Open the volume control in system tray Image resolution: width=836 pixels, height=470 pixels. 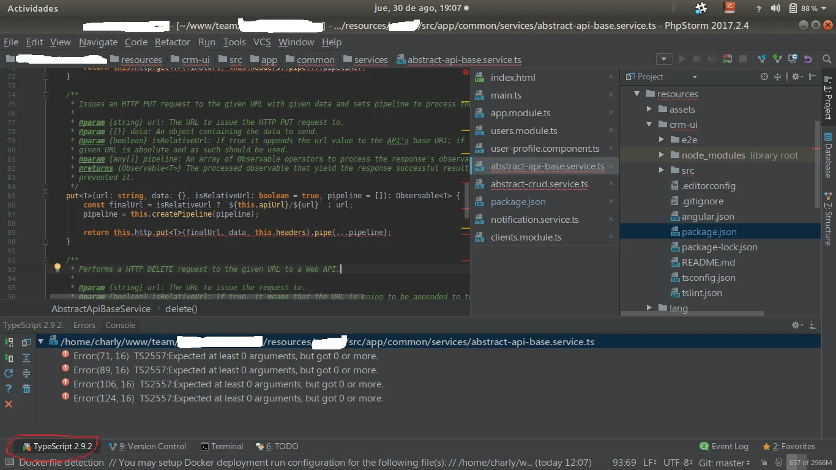pyautogui.click(x=776, y=9)
